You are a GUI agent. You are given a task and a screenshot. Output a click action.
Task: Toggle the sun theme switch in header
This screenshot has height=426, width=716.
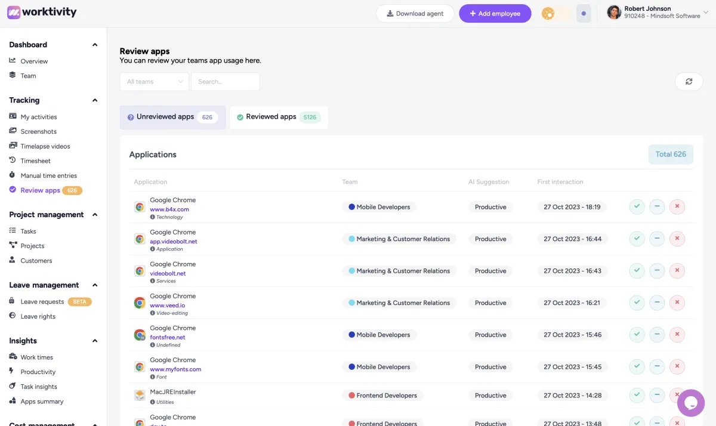(x=548, y=14)
